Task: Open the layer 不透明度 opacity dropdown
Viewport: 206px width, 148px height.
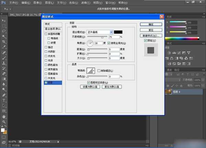Action: click(203, 79)
